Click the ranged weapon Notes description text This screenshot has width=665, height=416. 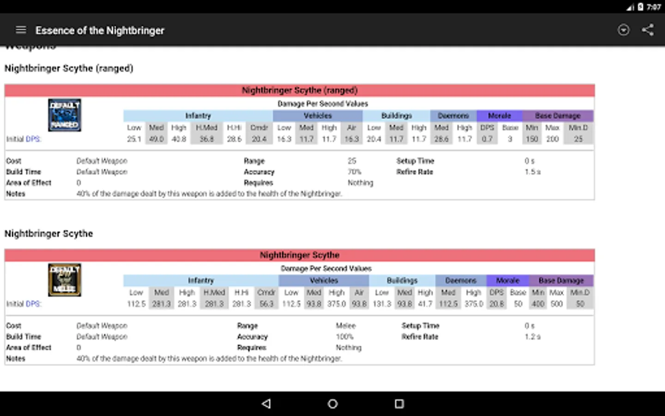click(209, 194)
